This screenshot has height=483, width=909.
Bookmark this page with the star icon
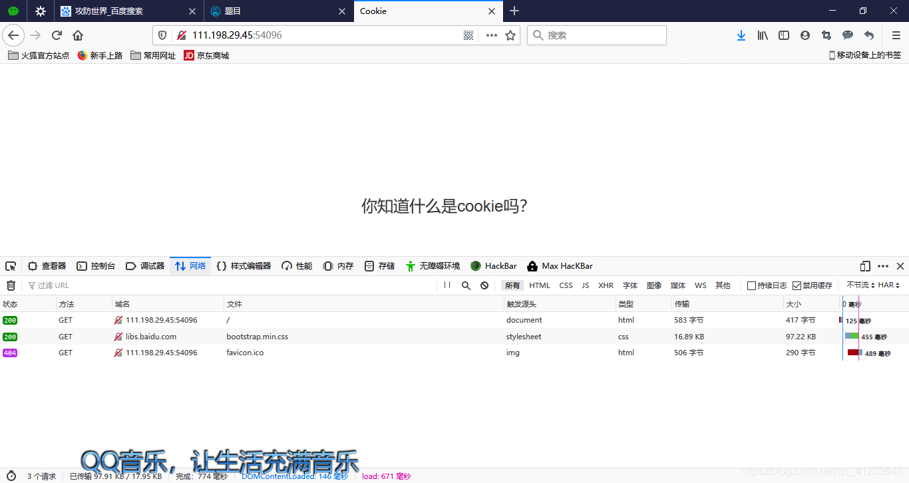pos(510,35)
